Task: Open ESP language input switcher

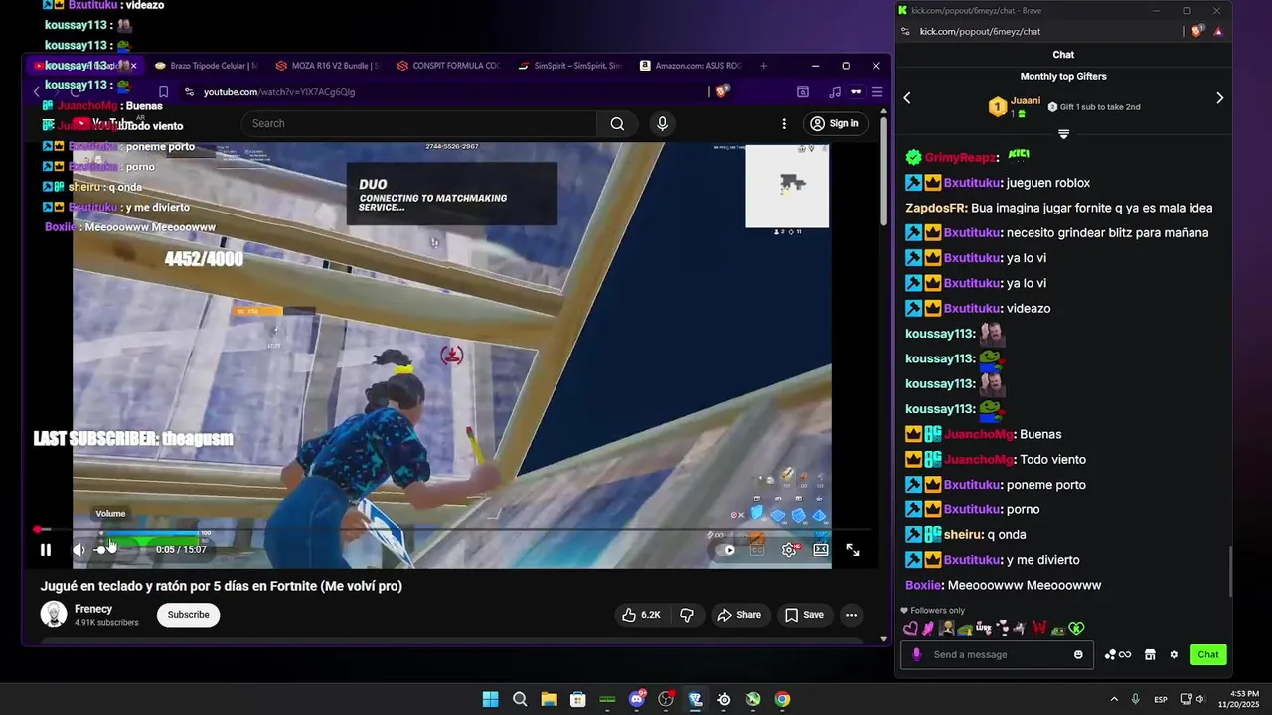Action: coord(1161,699)
